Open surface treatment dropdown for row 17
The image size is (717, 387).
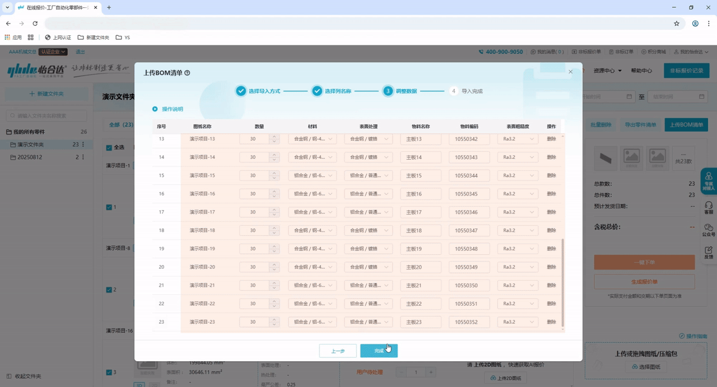tap(368, 212)
